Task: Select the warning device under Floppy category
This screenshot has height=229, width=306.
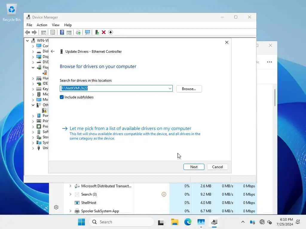Action: click(x=45, y=73)
